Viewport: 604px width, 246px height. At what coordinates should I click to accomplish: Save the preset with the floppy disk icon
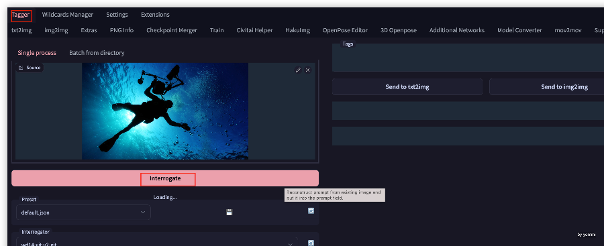(x=230, y=212)
